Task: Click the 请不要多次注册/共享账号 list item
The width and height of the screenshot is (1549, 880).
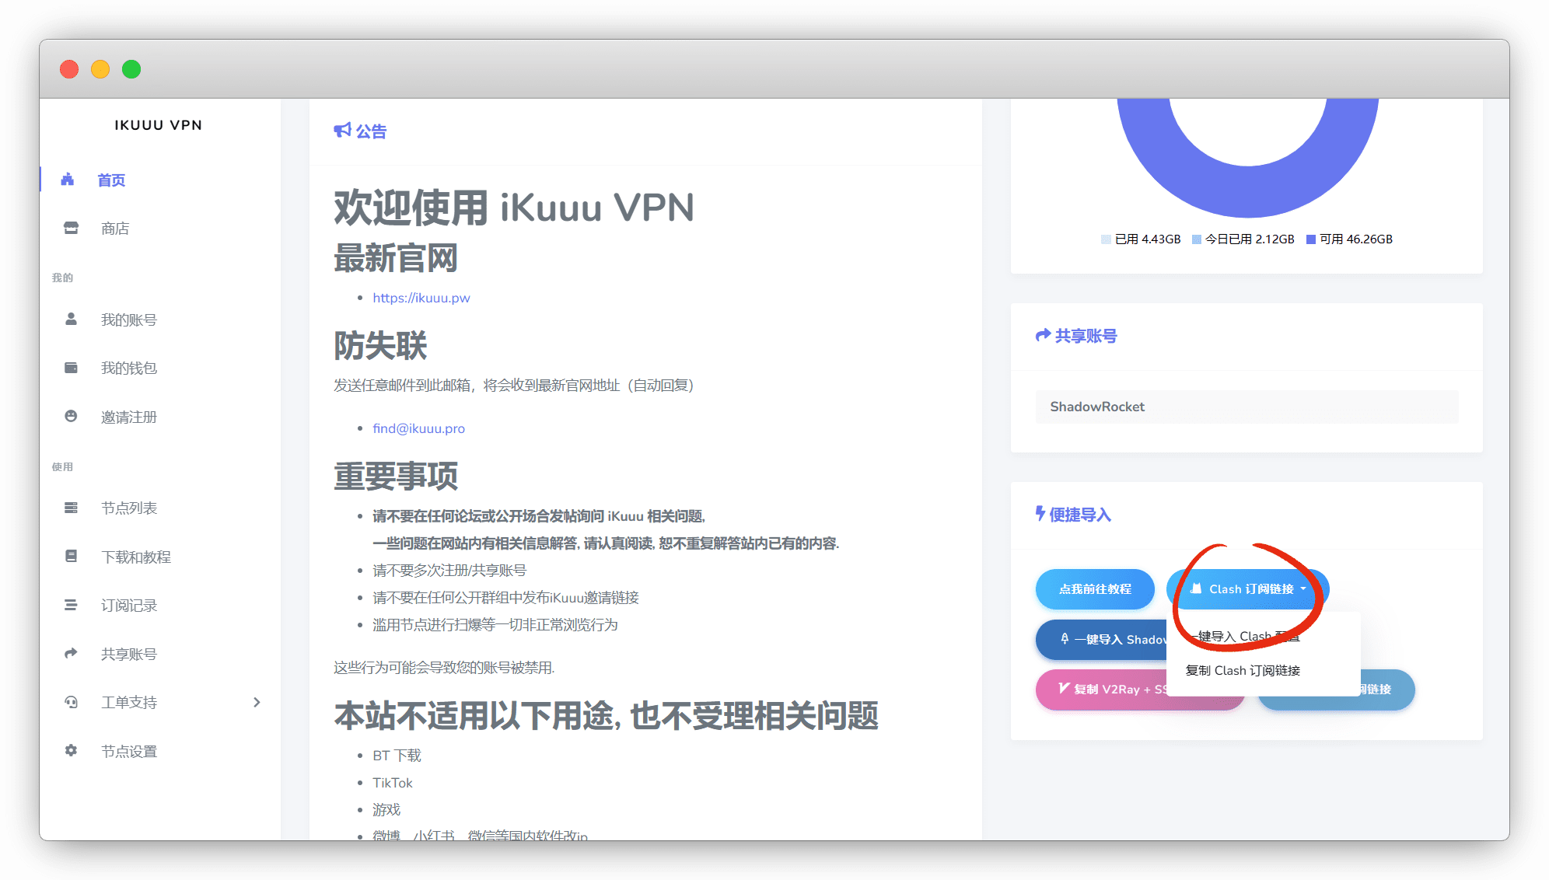Action: (449, 571)
